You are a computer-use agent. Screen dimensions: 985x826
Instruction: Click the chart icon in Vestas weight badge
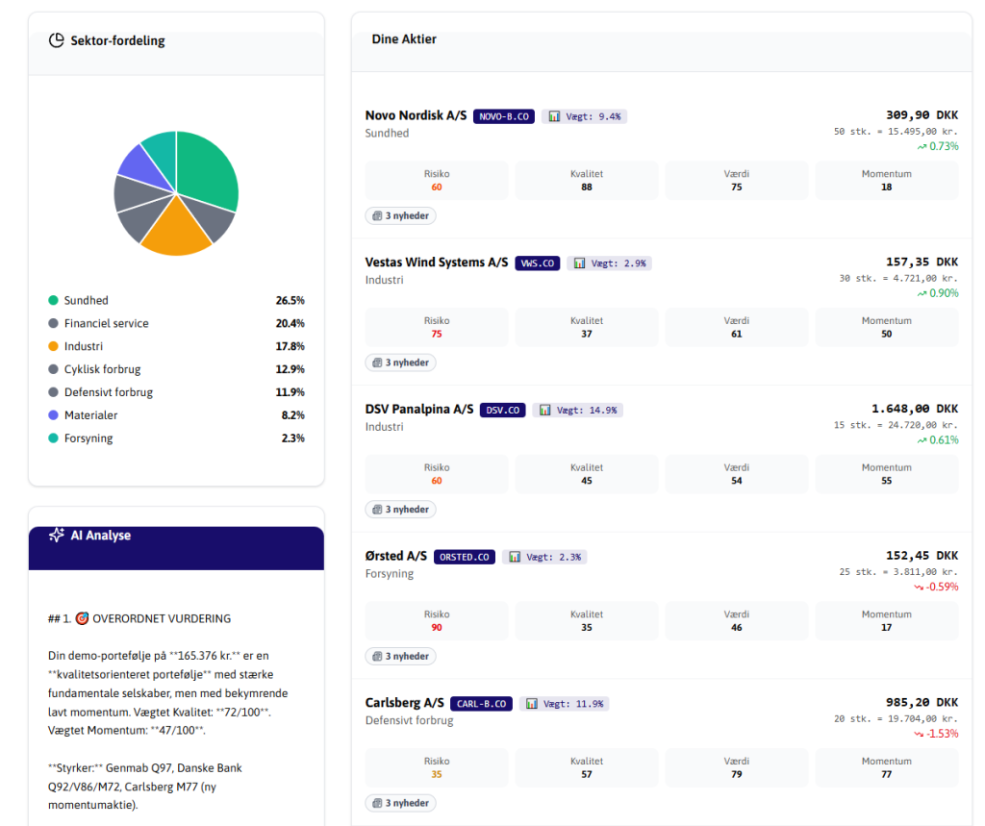(579, 263)
